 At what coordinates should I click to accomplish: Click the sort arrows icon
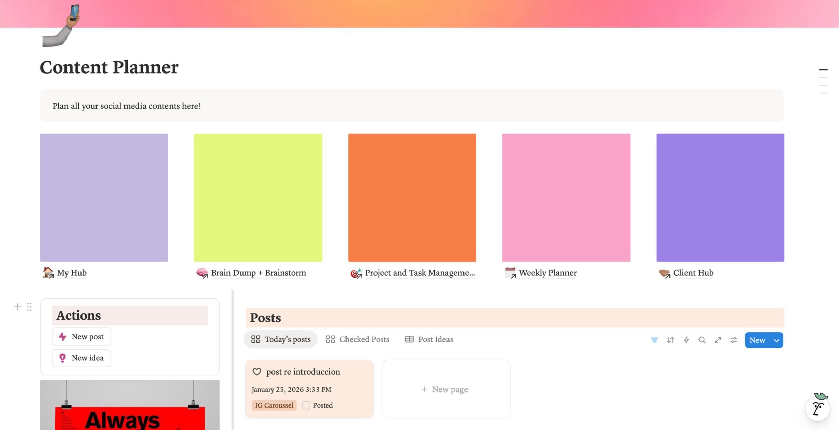(671, 340)
